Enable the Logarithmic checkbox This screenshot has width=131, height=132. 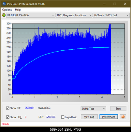pyautogui.click(x=63, y=117)
